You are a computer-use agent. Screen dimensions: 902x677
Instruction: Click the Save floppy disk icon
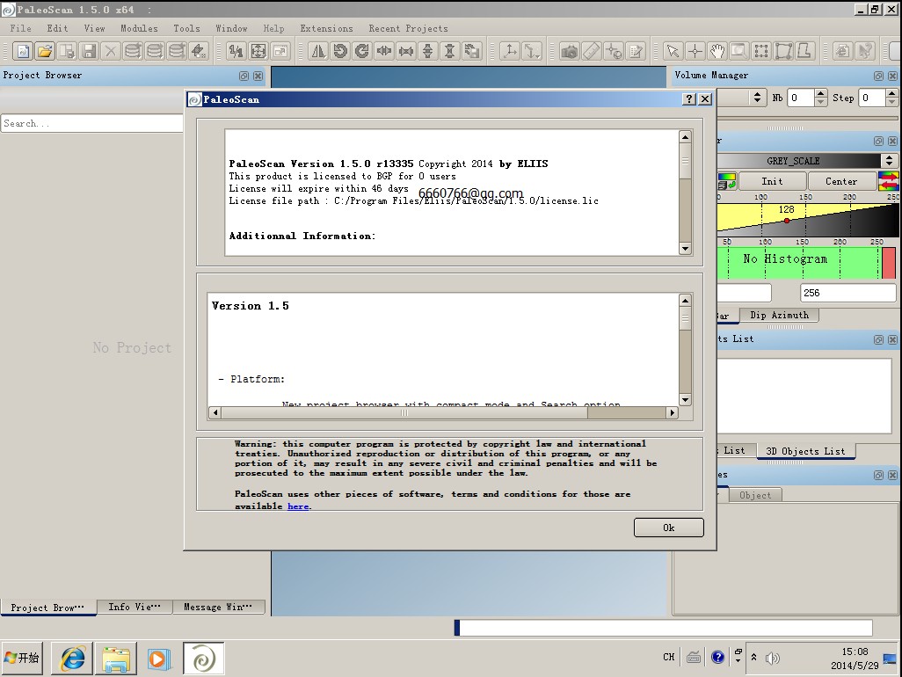click(x=89, y=51)
